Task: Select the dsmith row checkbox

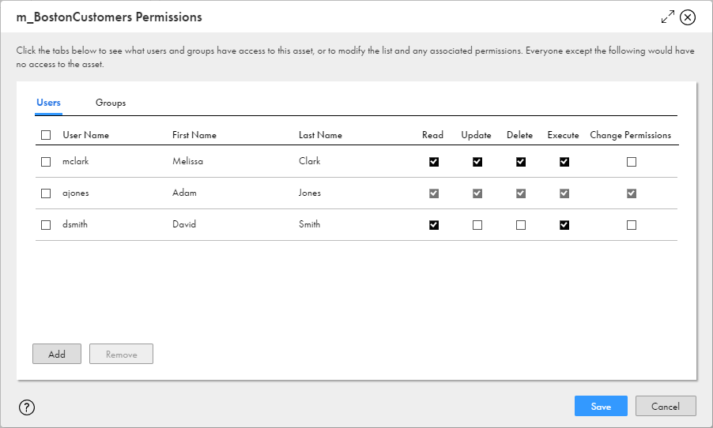Action: 46,225
